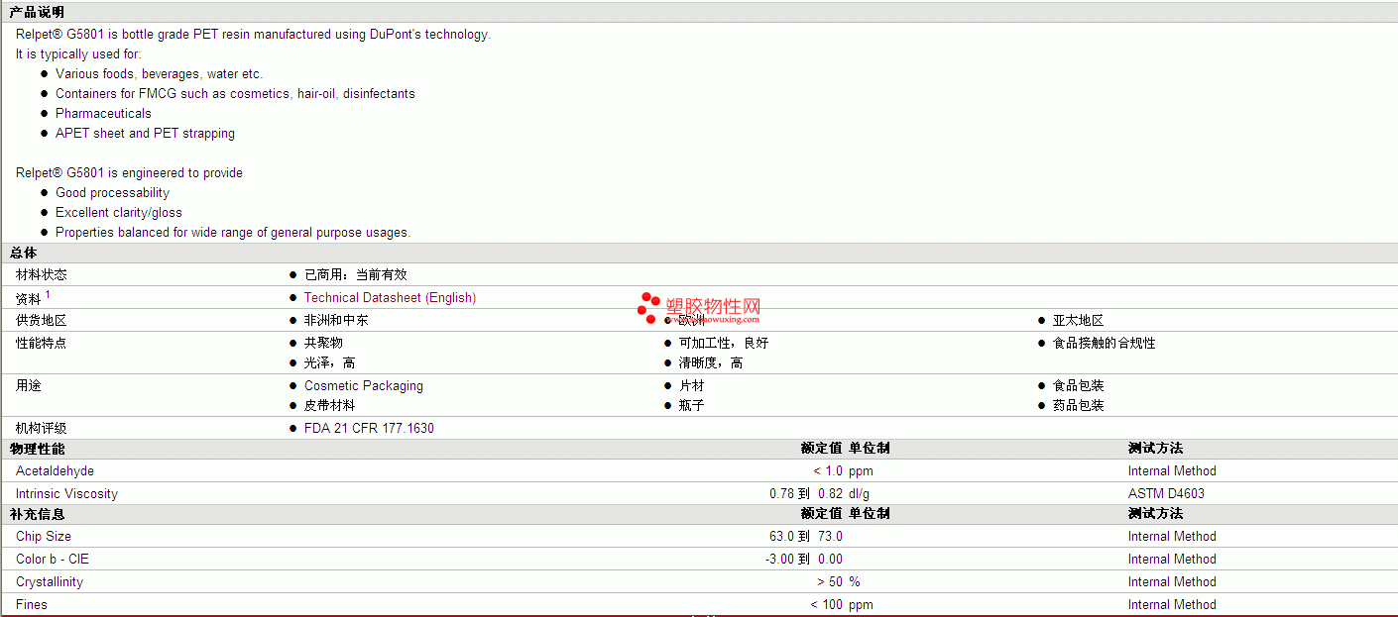Click the 机构评级 row label

pyautogui.click(x=42, y=429)
